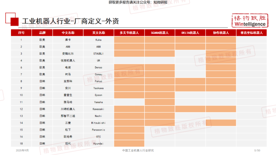
Task: Select the 多关节机器人 column header
Action: point(129,33)
